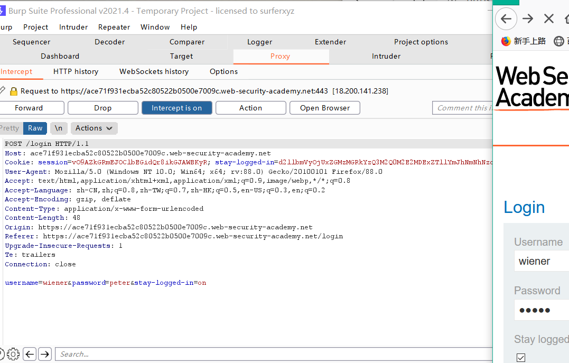Click the Drop button
The image size is (569, 363).
click(x=102, y=108)
